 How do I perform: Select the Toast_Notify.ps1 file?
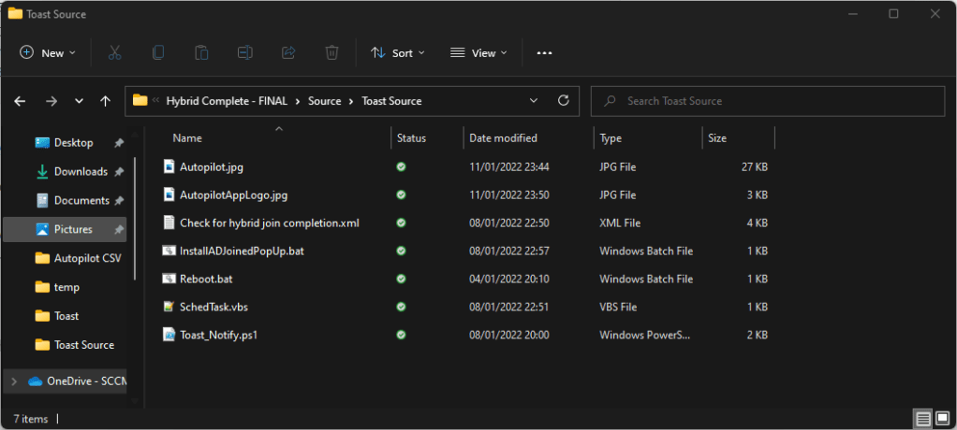tap(217, 335)
